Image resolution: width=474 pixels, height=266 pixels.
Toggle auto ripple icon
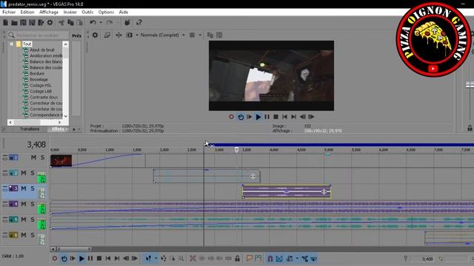(290, 259)
